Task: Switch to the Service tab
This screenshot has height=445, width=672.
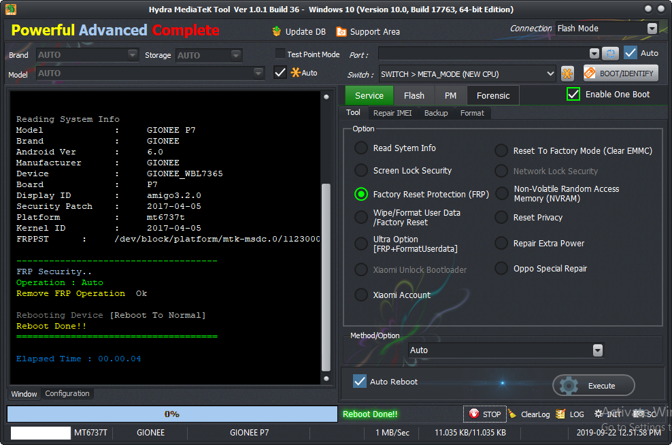Action: coord(369,95)
